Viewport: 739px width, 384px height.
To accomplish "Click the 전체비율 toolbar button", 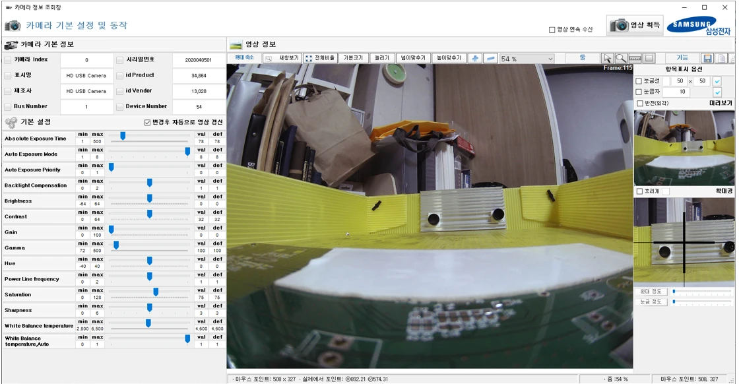I will pyautogui.click(x=320, y=58).
